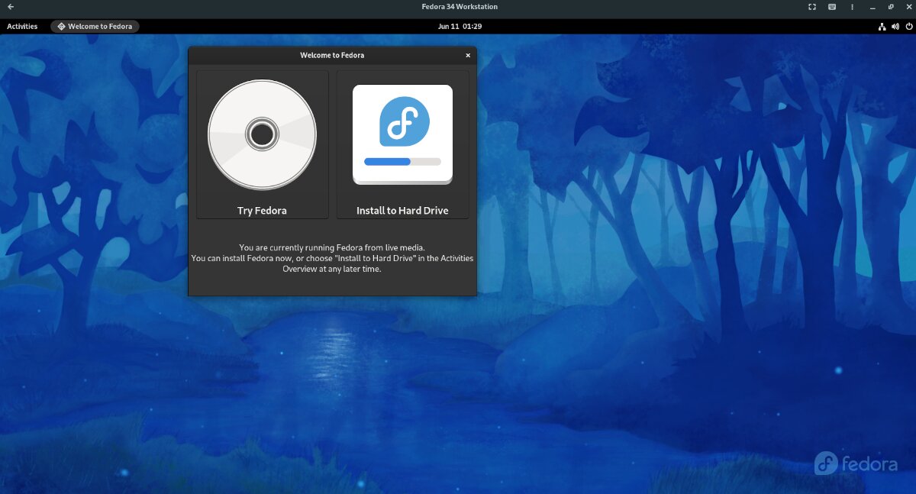This screenshot has height=494, width=916.
Task: Click the Fedora logo installer image
Action: [403, 122]
